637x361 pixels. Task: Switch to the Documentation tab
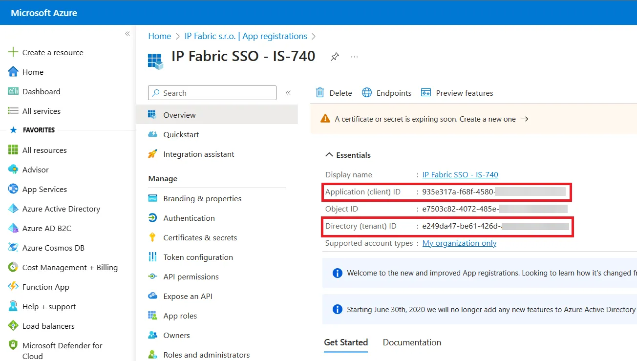tap(412, 342)
